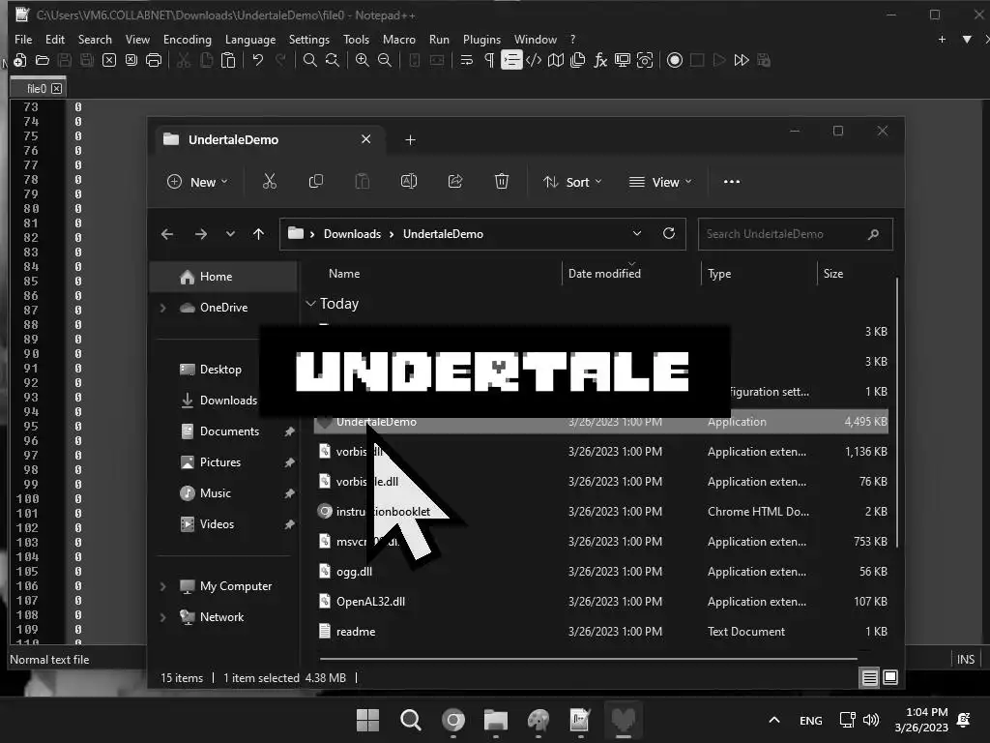990x743 pixels.
Task: Open Function List fx icon
Action: coord(599,61)
